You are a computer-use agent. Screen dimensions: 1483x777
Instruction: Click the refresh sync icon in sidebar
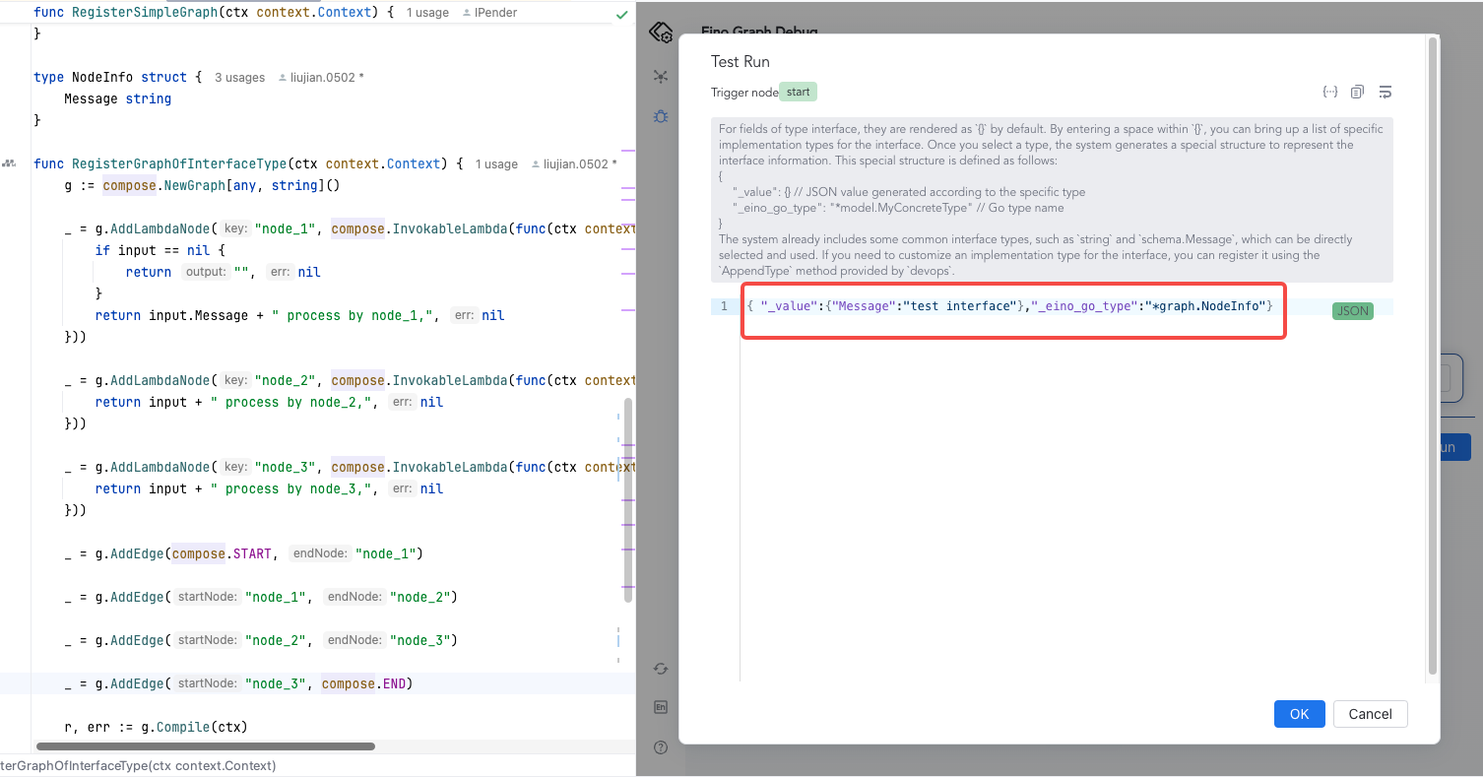click(x=661, y=669)
